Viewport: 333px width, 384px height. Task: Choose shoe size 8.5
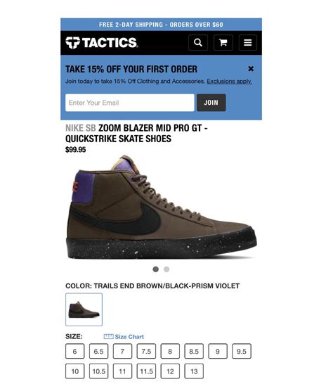pyautogui.click(x=194, y=351)
